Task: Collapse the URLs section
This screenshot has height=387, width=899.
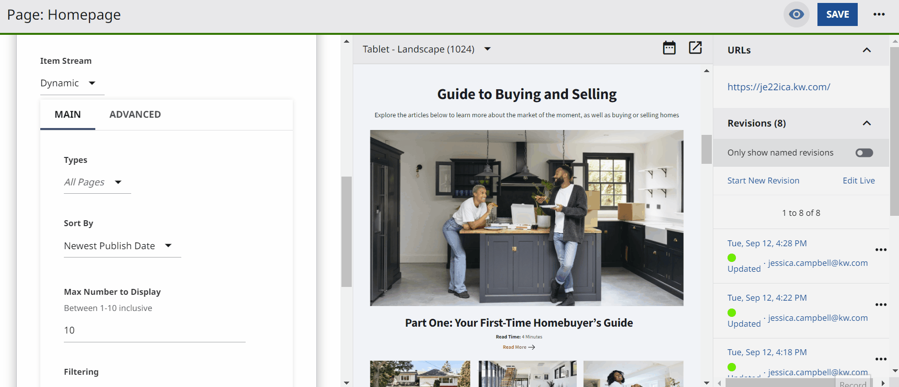Action: click(867, 50)
